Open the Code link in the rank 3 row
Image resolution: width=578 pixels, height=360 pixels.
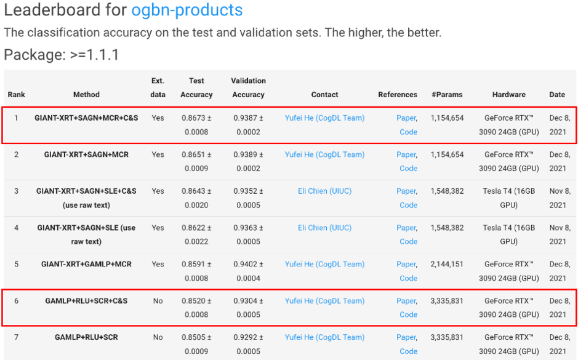(x=409, y=205)
